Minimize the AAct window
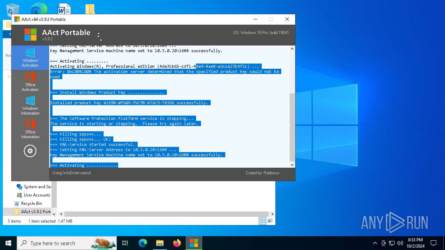 pyautogui.click(x=256, y=19)
